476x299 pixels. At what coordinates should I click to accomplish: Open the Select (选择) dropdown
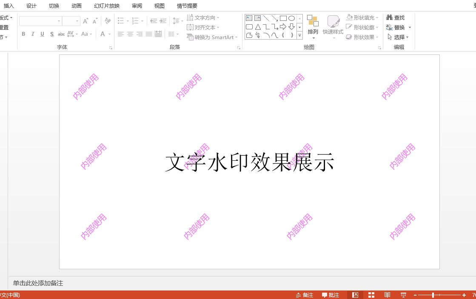(398, 37)
